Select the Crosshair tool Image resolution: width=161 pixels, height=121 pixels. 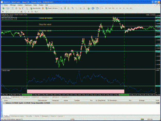[x=7, y=12]
